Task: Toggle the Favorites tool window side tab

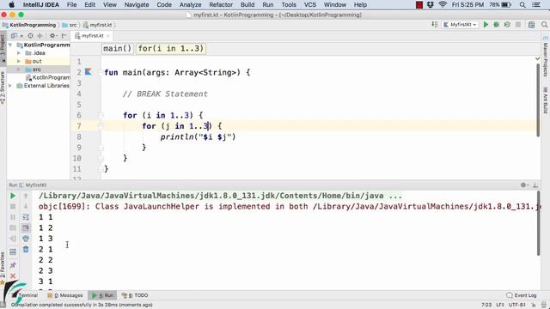Action: tap(3, 268)
